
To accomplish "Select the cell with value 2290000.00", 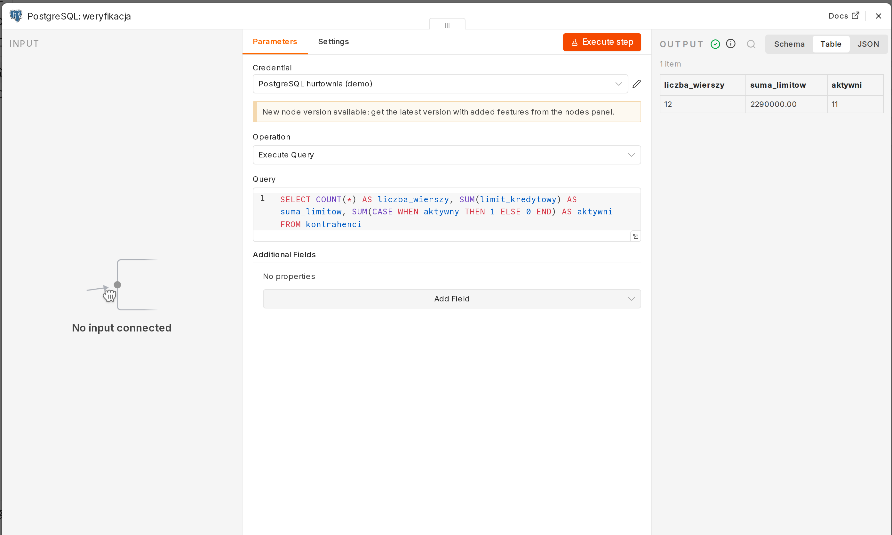I will (786, 104).
